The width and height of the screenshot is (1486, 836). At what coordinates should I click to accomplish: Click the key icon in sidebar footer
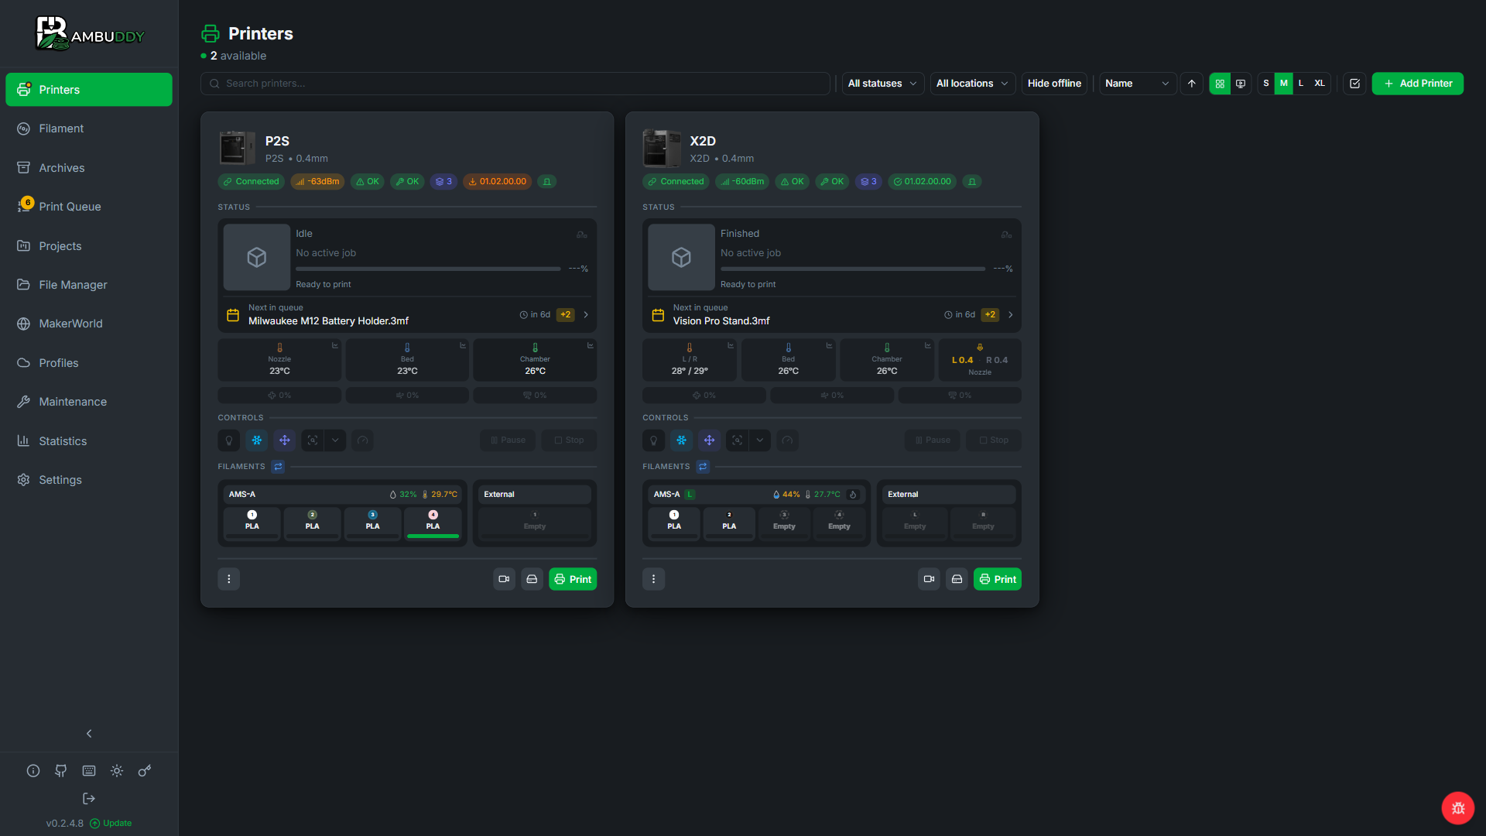(145, 770)
